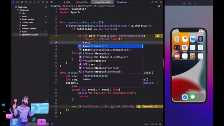Choose AVAudioRecorder completion suggestion
The width and height of the screenshot is (224, 126).
click(110, 61)
